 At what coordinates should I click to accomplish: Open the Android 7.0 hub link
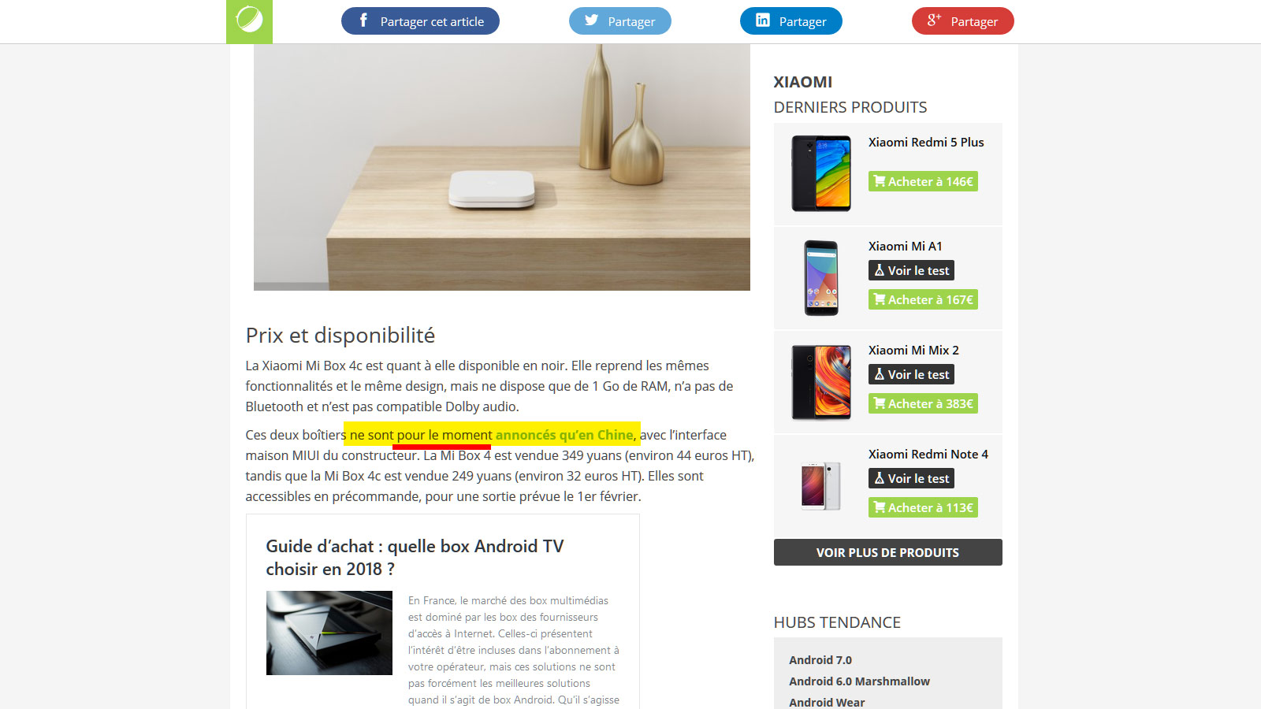(x=820, y=660)
